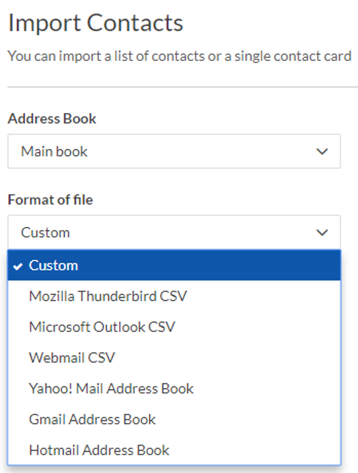Pick Gmail Address Book option
The height and width of the screenshot is (473, 358).
(x=174, y=419)
